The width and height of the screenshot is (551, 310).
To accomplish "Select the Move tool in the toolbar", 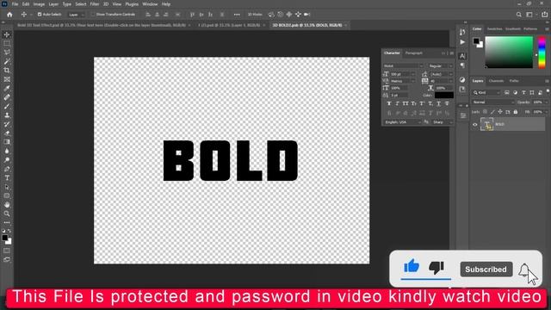I will click(x=7, y=34).
